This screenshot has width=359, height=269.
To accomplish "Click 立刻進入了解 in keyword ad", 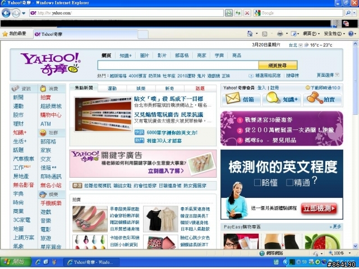I will point(166,171).
